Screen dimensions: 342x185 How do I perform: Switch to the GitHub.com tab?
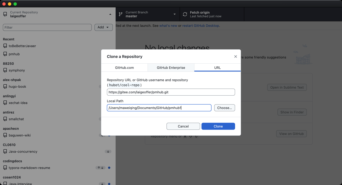coord(124,68)
